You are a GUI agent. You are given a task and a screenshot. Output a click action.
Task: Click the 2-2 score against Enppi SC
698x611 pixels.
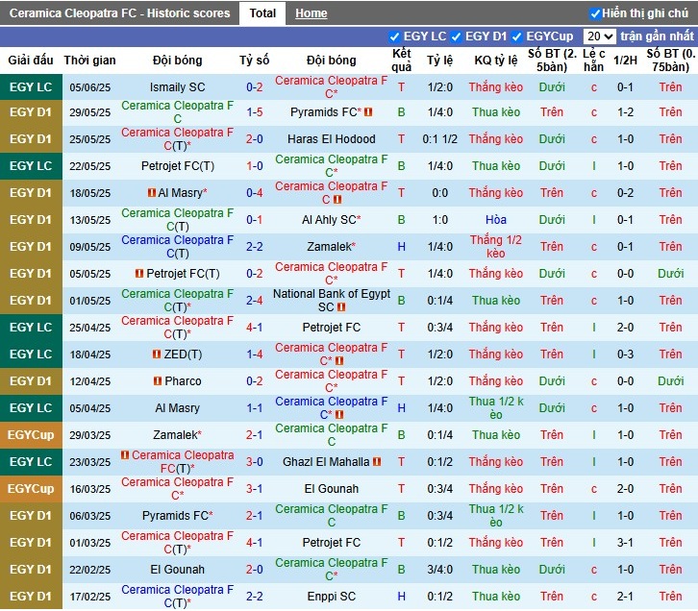(254, 597)
